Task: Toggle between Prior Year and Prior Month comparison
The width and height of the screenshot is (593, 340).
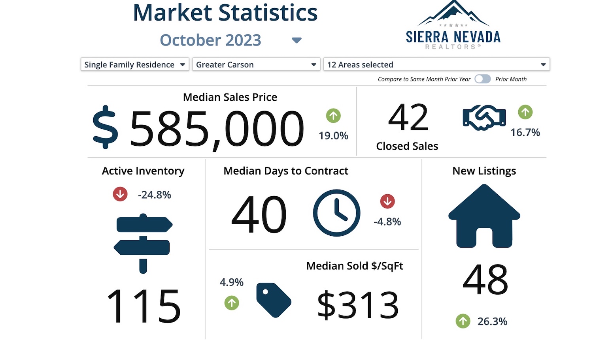Action: [482, 79]
